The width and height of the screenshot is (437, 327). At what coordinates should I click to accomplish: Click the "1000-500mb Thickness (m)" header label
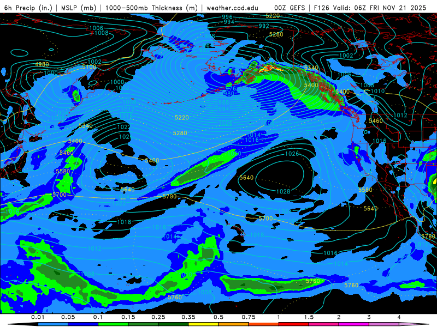tap(151, 8)
